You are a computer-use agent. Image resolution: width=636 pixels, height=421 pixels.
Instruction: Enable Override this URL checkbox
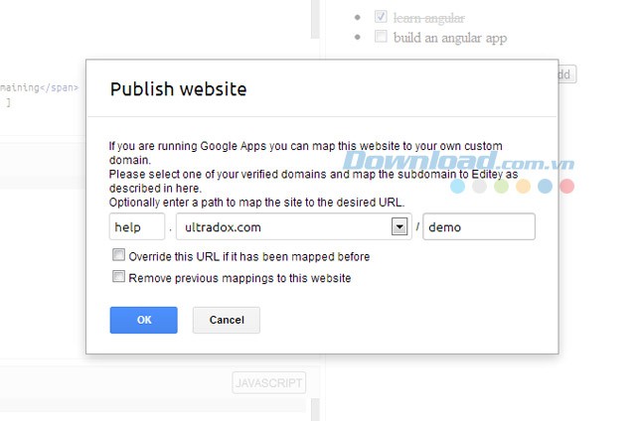(119, 256)
